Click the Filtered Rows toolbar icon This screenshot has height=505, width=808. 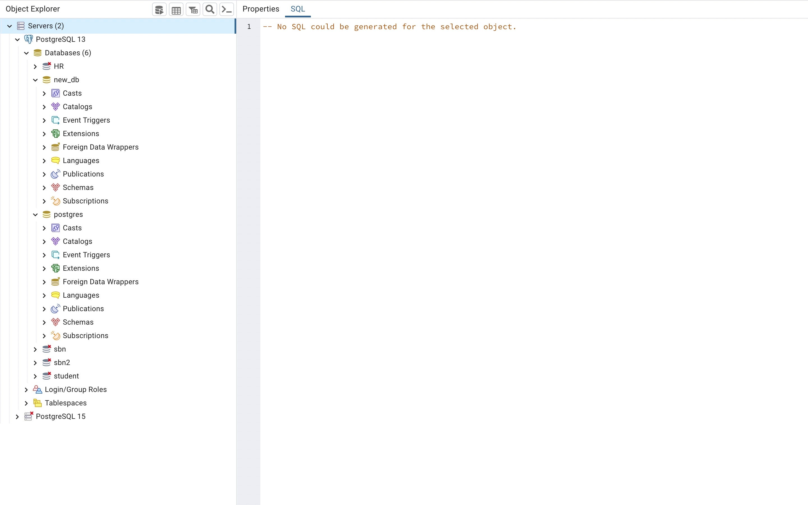click(193, 10)
